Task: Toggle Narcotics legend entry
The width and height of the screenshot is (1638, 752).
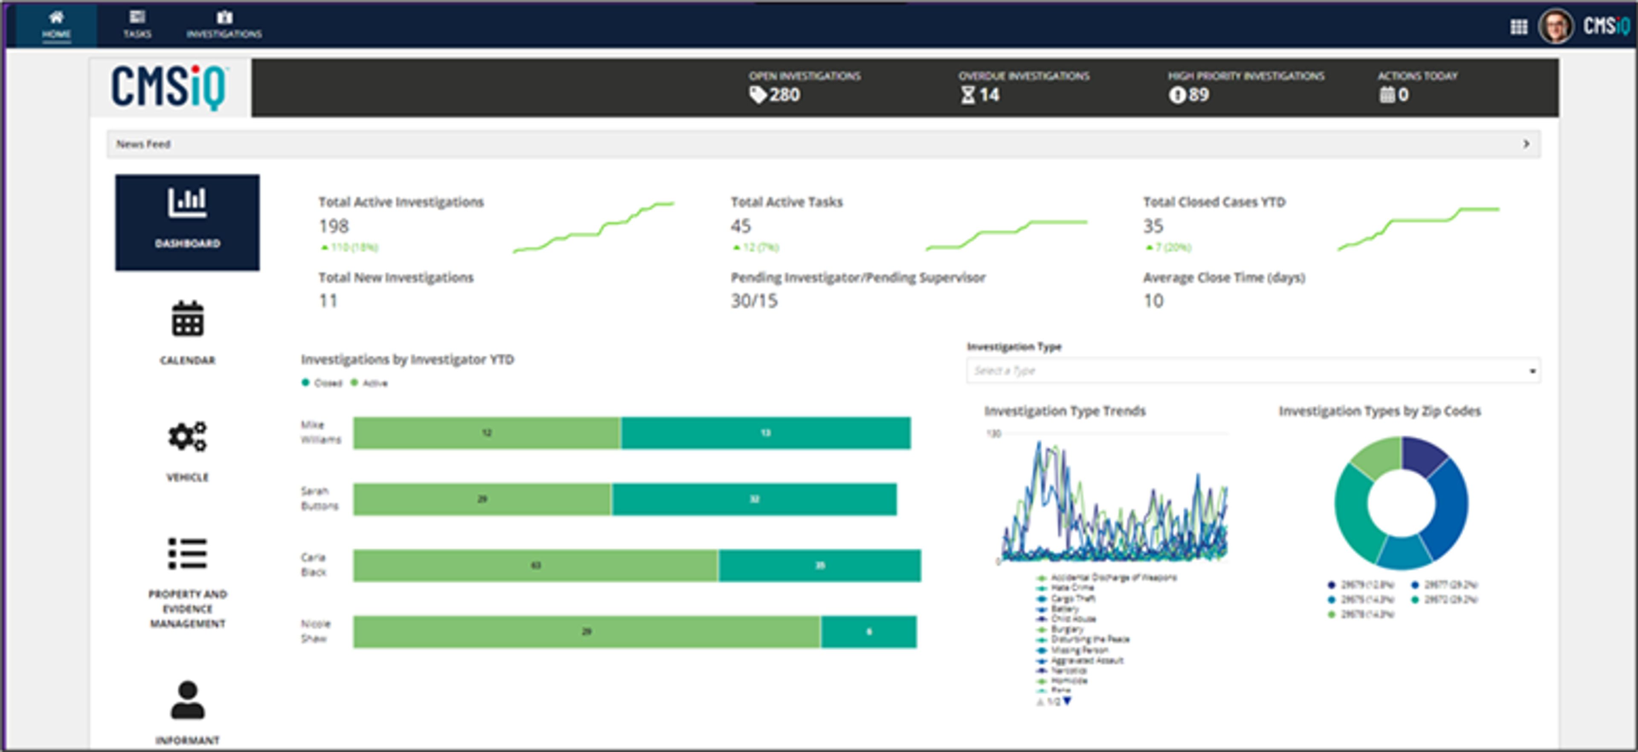Action: pos(1061,670)
